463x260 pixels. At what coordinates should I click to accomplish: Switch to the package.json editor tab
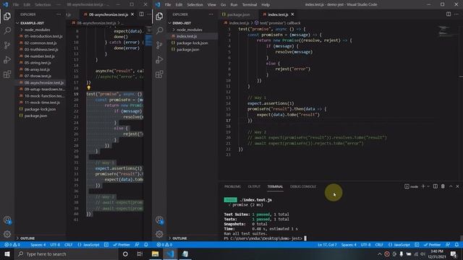(238, 14)
